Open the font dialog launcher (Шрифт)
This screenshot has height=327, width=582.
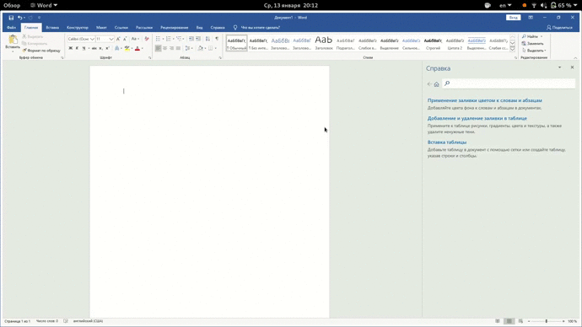(x=150, y=58)
